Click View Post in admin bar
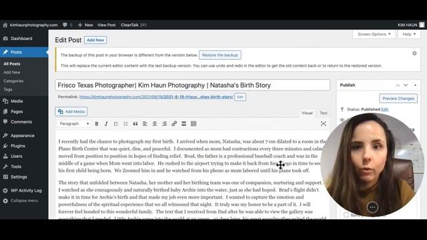Screen dimensions: 427x240 tap(107, 25)
